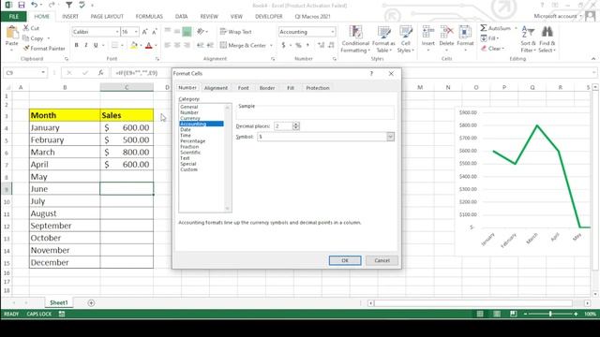The width and height of the screenshot is (600, 337).
Task: Click the Clear eraser icon
Action: (484, 49)
